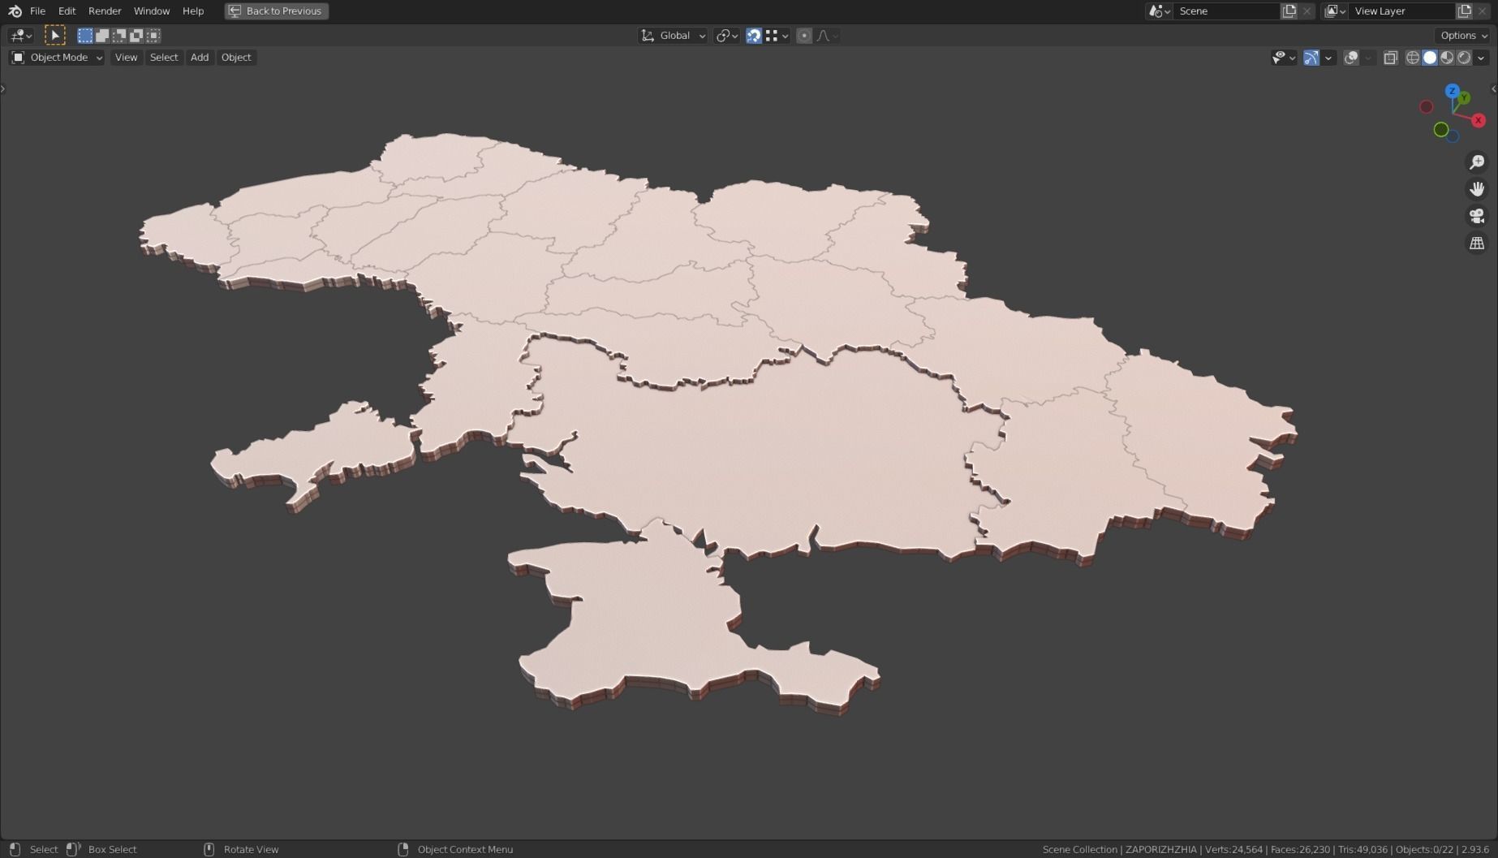The width and height of the screenshot is (1498, 858).
Task: Click the Options button in viewport header
Action: (x=1461, y=35)
